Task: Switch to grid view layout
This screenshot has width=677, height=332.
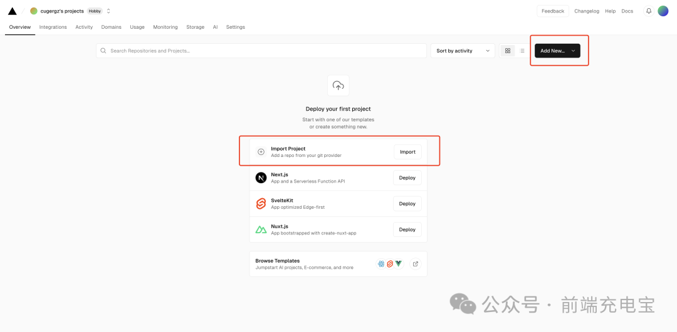Action: point(508,51)
